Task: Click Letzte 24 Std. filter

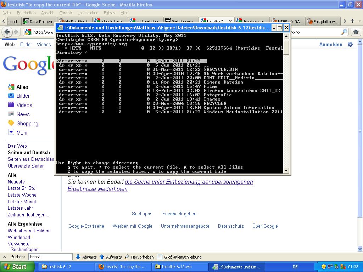Action: (x=22, y=188)
